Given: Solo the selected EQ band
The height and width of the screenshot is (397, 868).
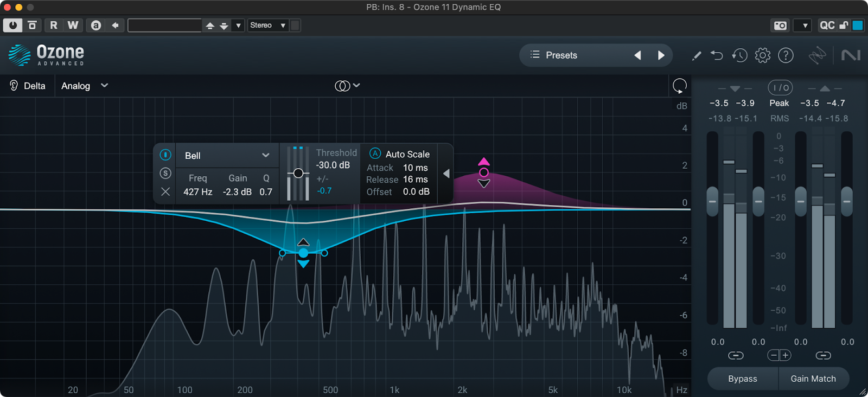Looking at the screenshot, I should (x=165, y=173).
